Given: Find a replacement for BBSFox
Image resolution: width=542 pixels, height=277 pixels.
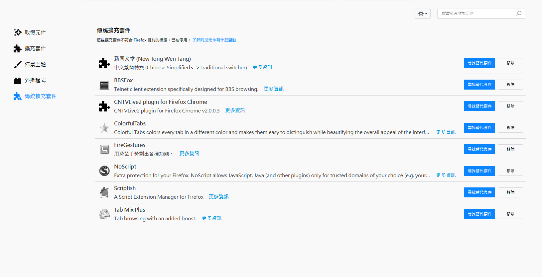Looking at the screenshot, I should tap(479, 85).
